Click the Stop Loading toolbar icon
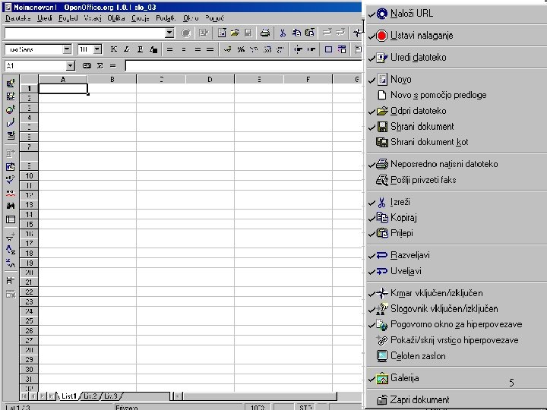Viewport: 547px width, 410px height. coord(186,33)
